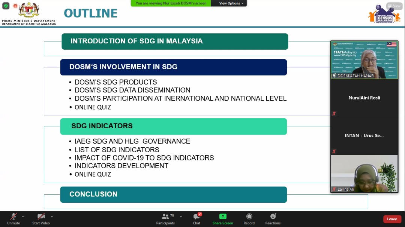
Task: Click the screen sharing notification banner
Action: 171,3
